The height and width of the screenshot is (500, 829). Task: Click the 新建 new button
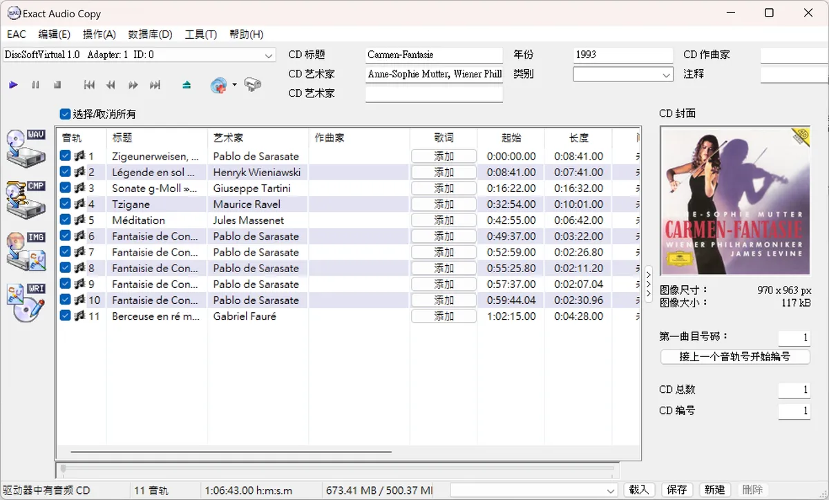pyautogui.click(x=715, y=490)
